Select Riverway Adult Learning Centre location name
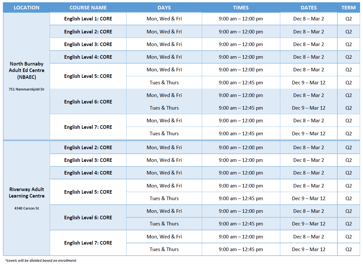Screen dimensions: 363x266 pos(27,192)
